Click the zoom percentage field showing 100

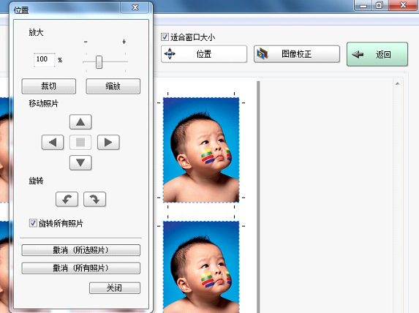click(44, 59)
